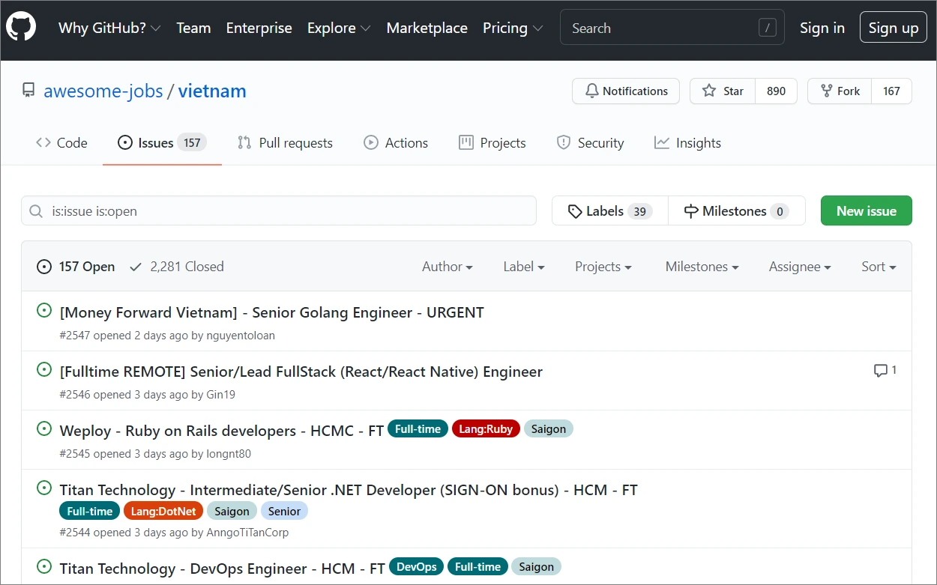Click the circle icon beside 157 Open
This screenshot has height=585, width=937.
coord(44,266)
